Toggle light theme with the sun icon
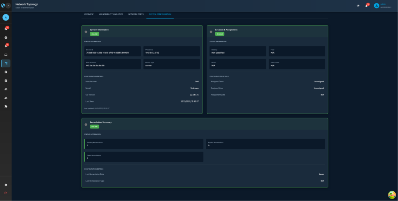Screen dimensions: 398x201 click(x=358, y=5)
